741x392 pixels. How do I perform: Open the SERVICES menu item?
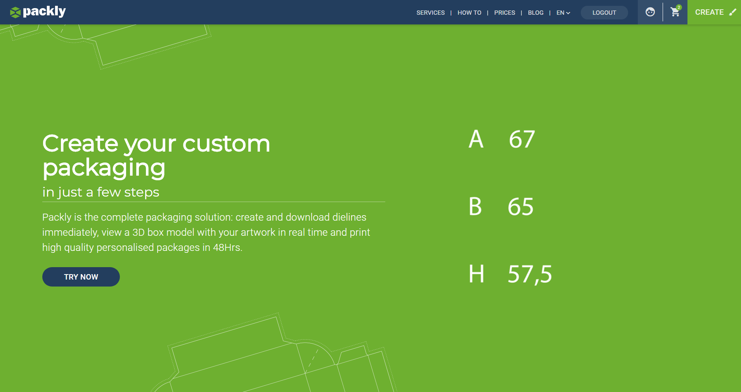pyautogui.click(x=431, y=13)
